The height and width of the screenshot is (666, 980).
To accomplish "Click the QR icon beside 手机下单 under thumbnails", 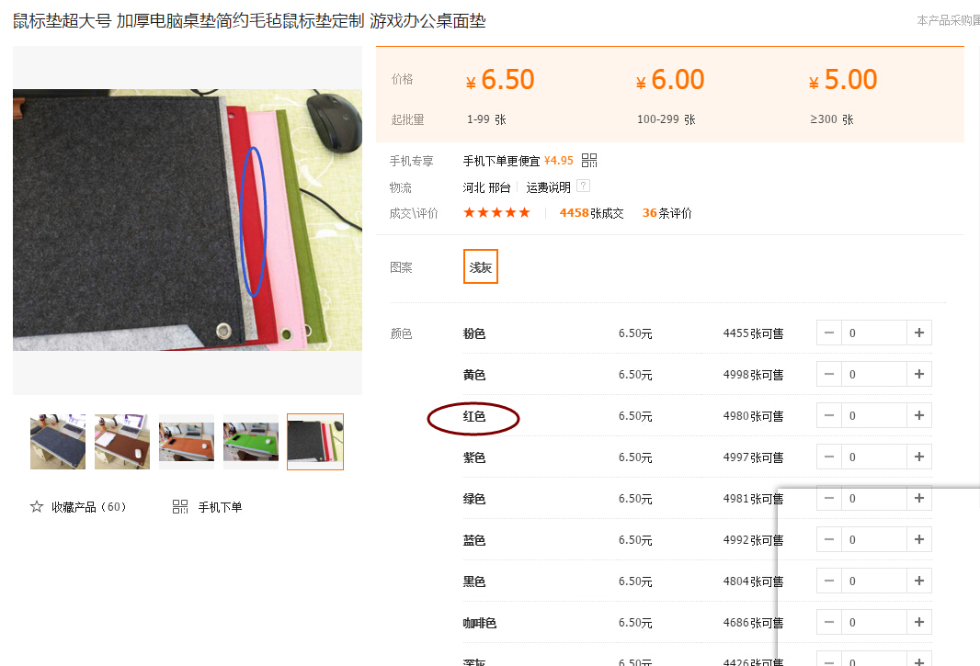I will [180, 507].
